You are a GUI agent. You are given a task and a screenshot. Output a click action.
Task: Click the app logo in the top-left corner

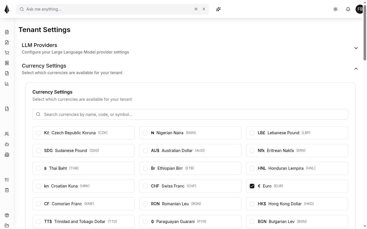tap(7, 9)
